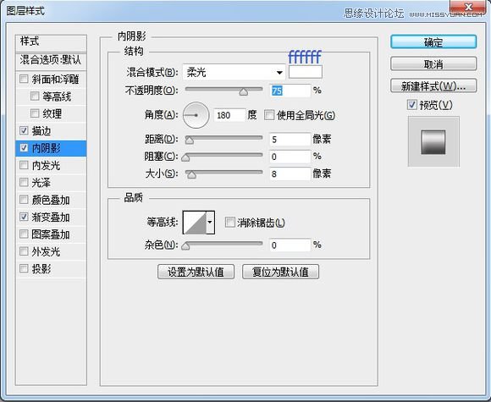Enable the 内发光 checkbox
Viewport: 491px width, 402px height.
click(x=24, y=165)
